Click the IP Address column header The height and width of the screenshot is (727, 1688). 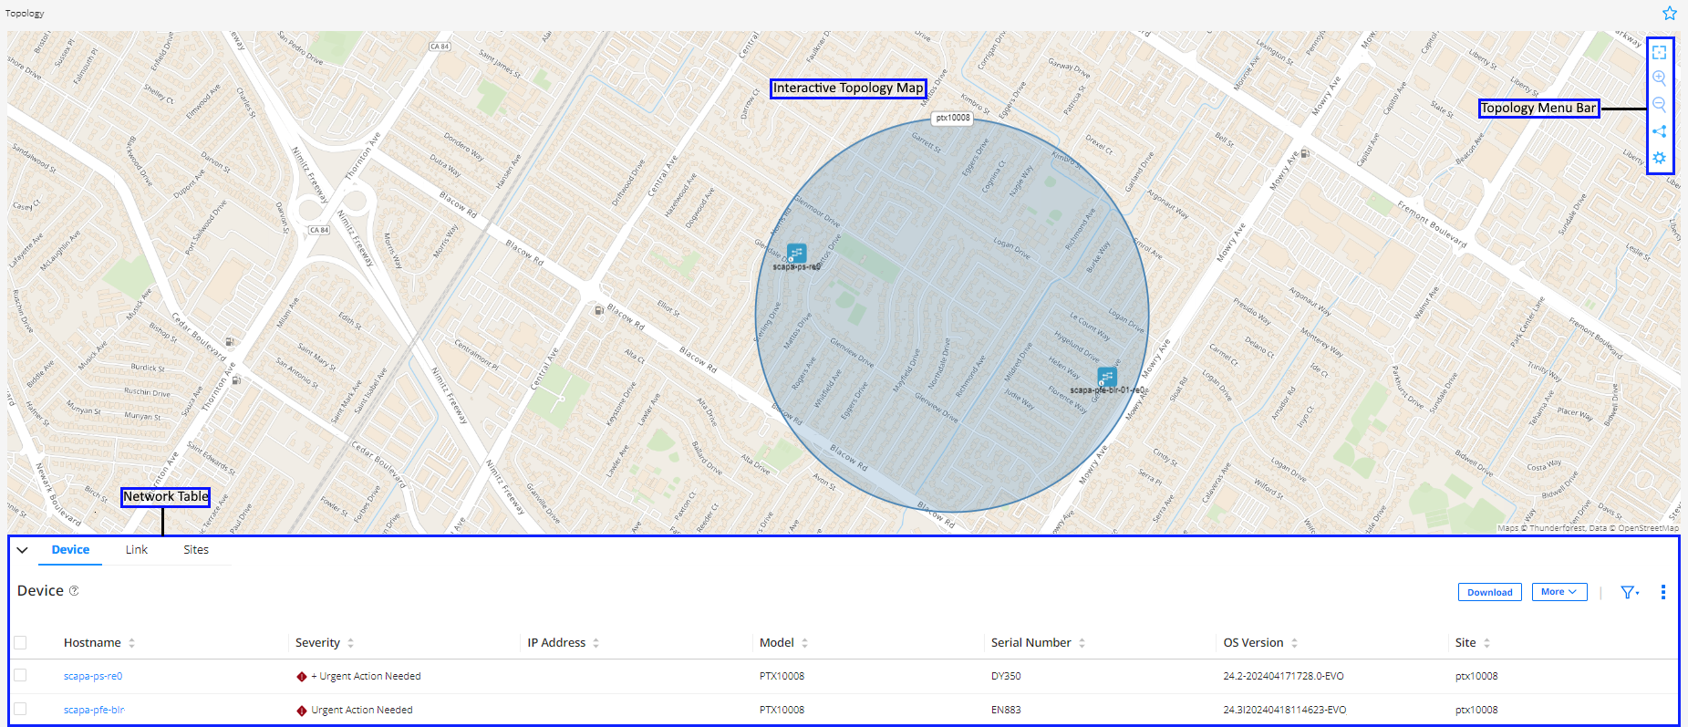[556, 643]
